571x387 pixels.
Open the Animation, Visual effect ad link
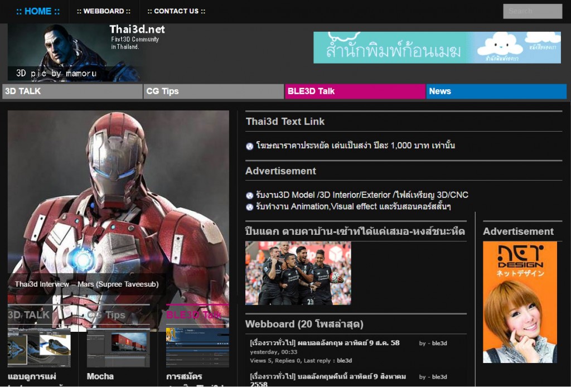(353, 207)
